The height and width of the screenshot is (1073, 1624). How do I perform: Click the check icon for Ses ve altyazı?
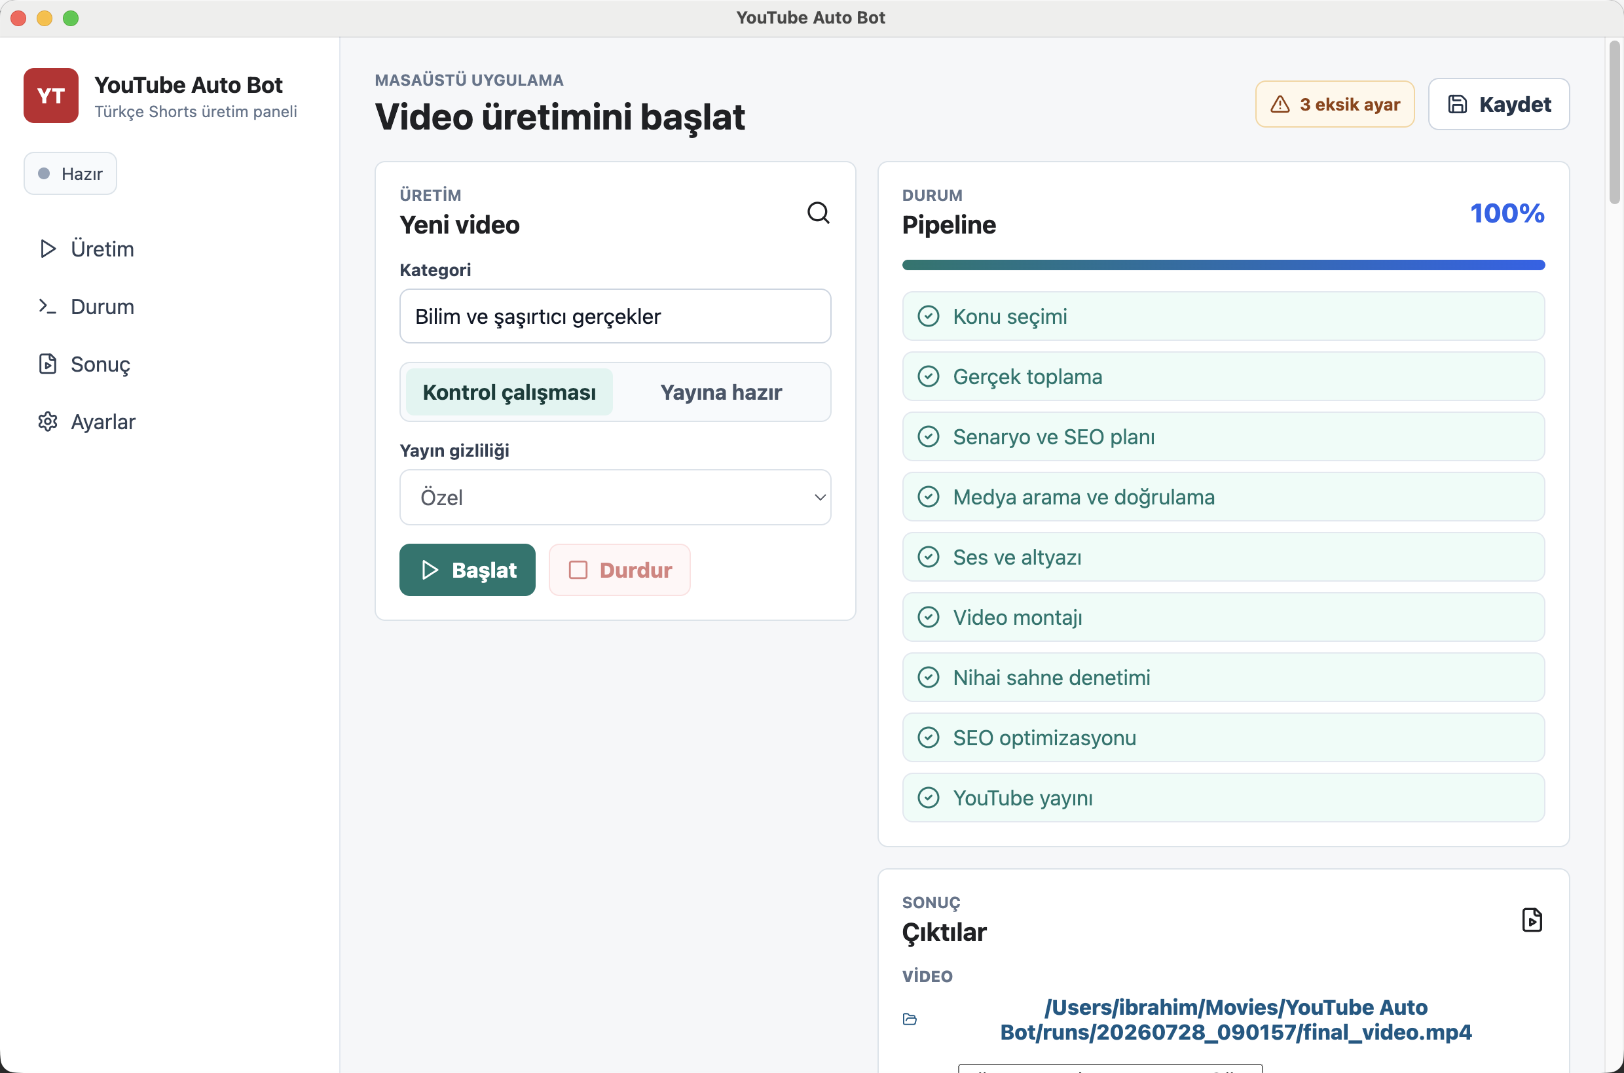(x=928, y=557)
